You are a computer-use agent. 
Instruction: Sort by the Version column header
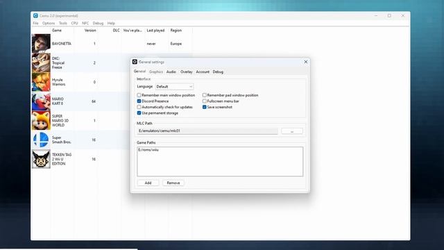point(90,31)
